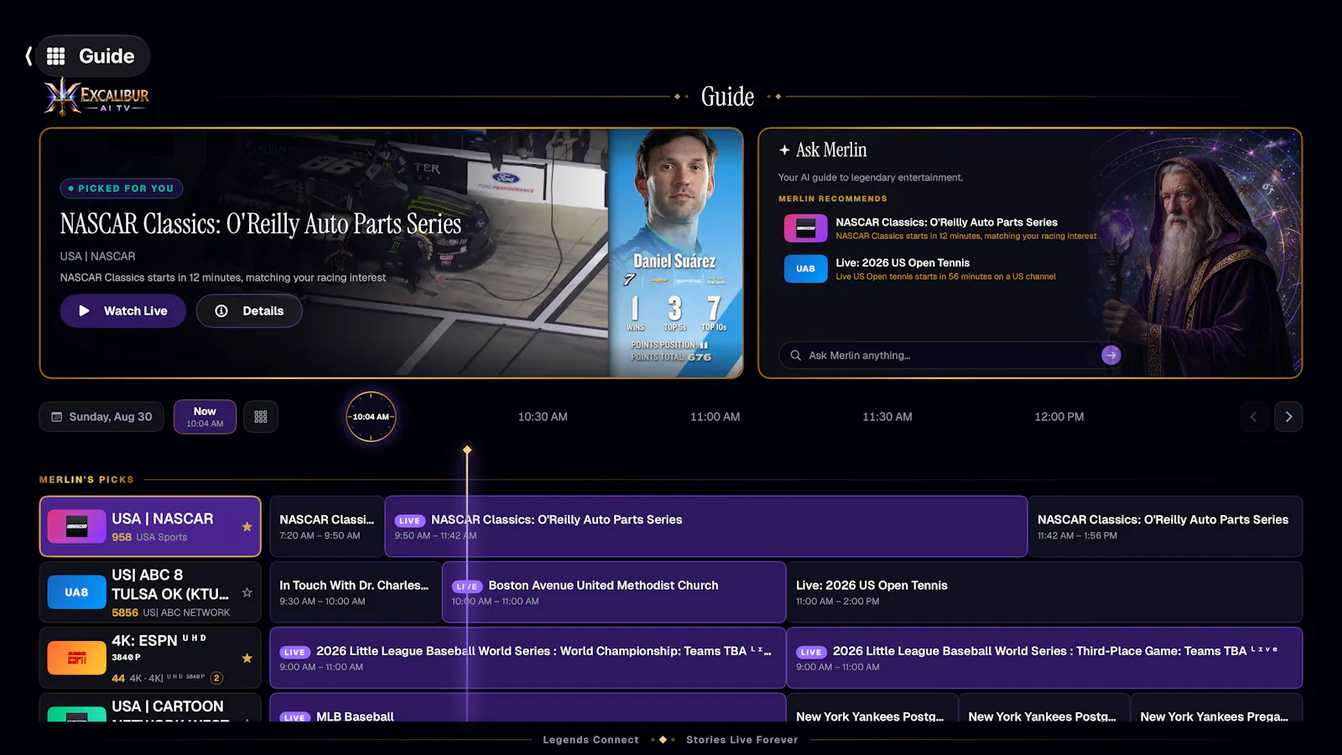Open Boston Avenue United Methodist Church program
Viewport: 1342px width, 755px height.
click(614, 592)
